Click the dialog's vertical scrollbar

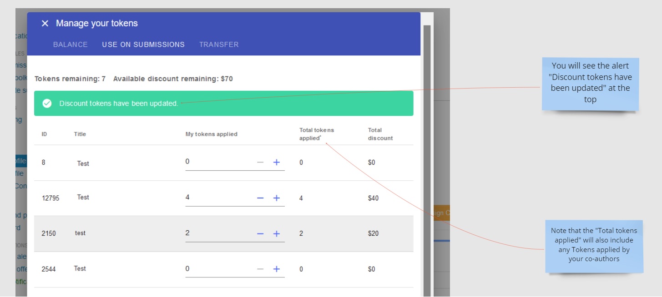point(427,159)
